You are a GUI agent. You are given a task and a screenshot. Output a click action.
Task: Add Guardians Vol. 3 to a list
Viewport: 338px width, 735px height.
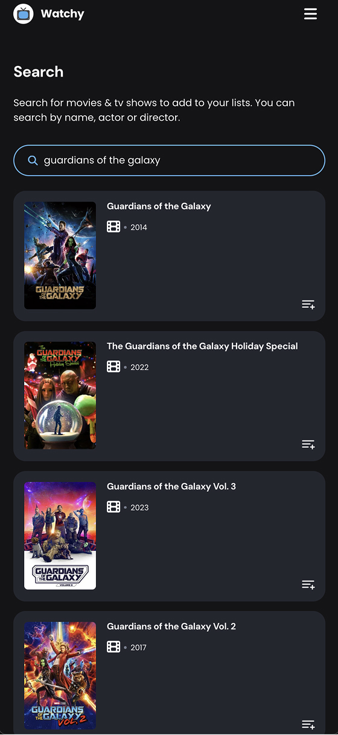[x=308, y=585]
